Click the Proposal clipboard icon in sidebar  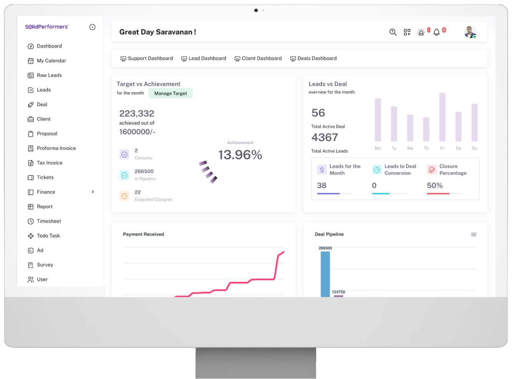point(31,134)
